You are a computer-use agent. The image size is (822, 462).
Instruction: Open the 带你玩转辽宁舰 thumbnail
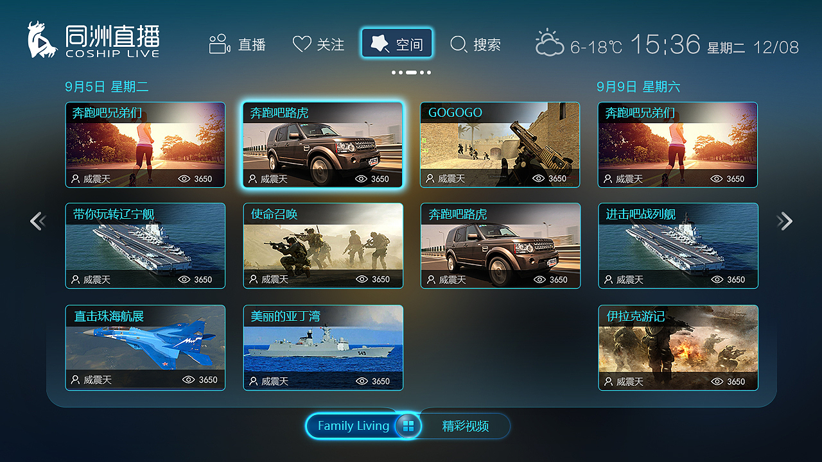pyautogui.click(x=145, y=246)
